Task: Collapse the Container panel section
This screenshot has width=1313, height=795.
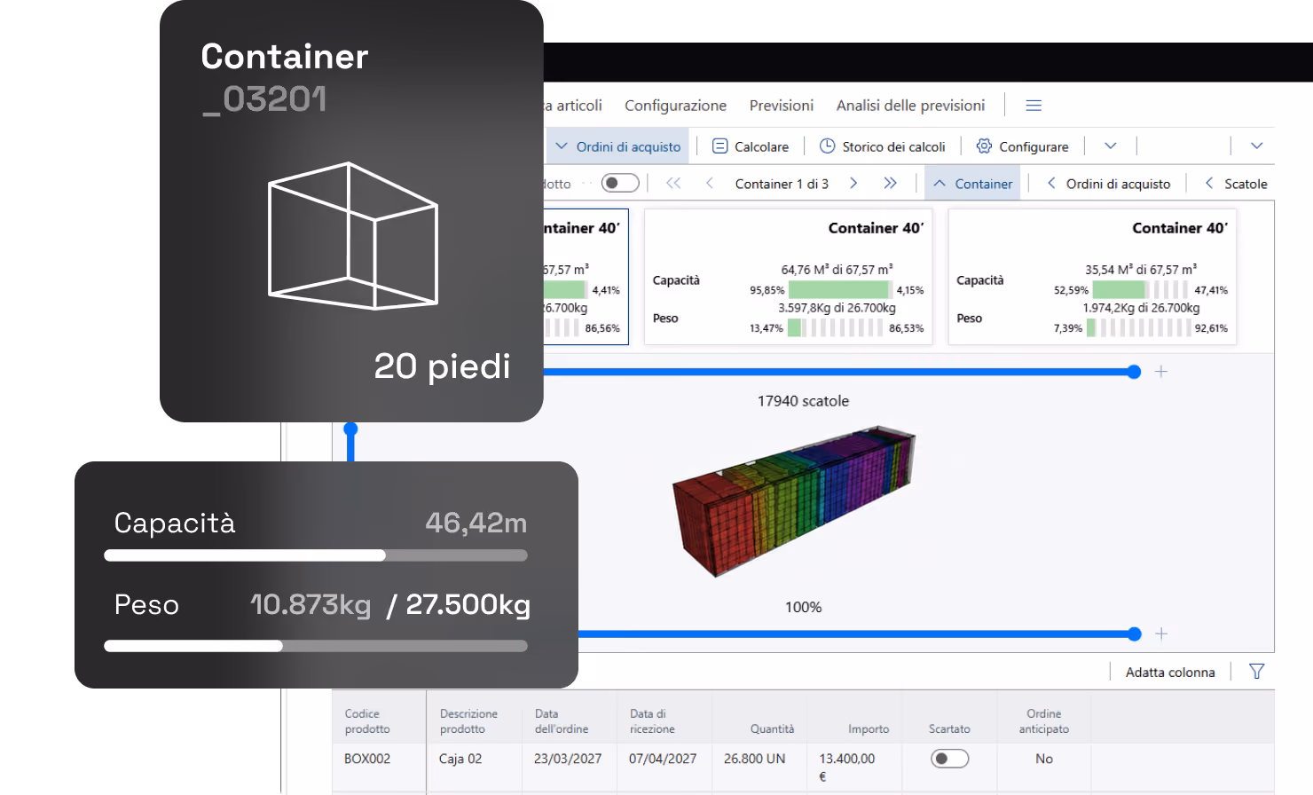Action: click(x=973, y=184)
